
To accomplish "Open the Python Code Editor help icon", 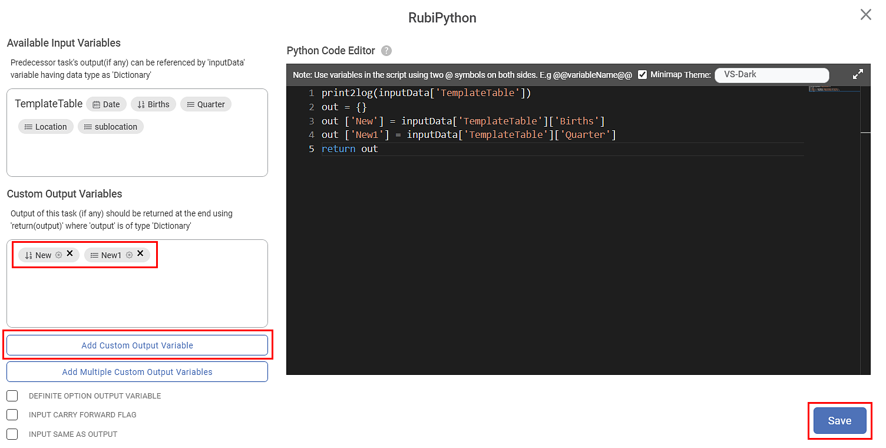I will [x=386, y=51].
